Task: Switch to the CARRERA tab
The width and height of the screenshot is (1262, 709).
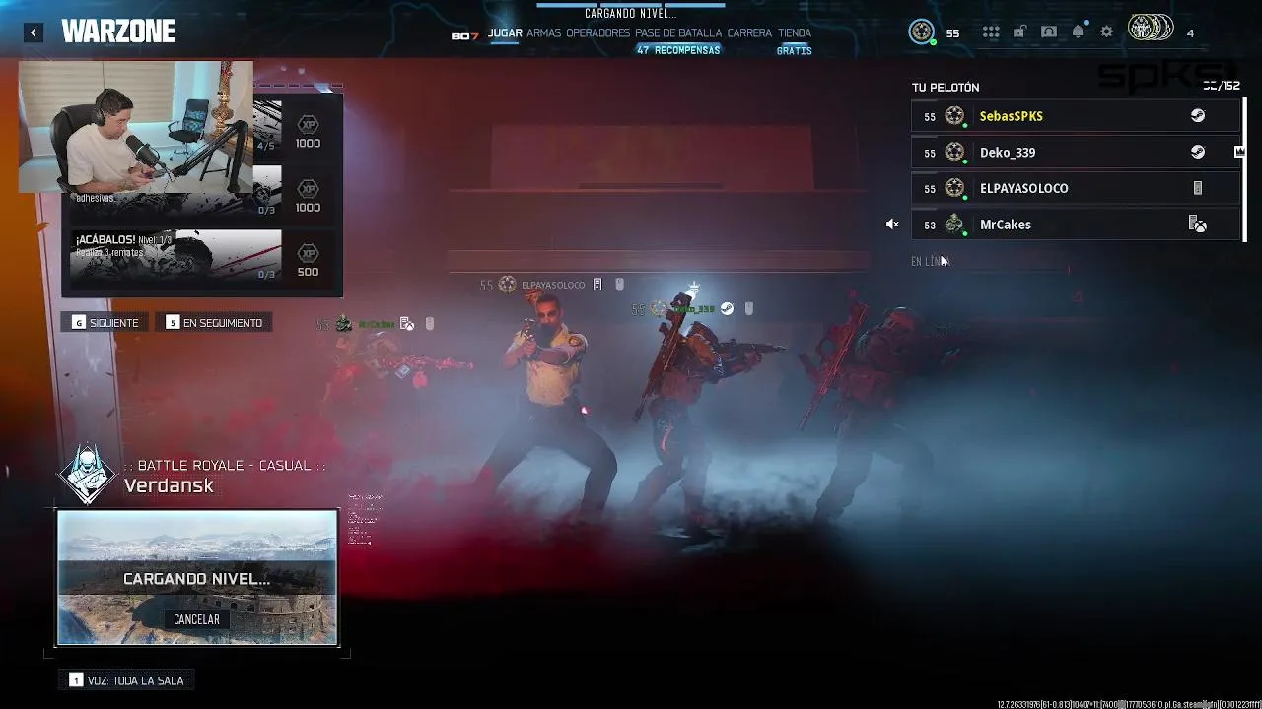Action: point(749,32)
